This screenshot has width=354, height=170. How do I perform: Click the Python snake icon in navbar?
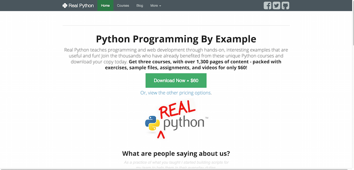65,5
